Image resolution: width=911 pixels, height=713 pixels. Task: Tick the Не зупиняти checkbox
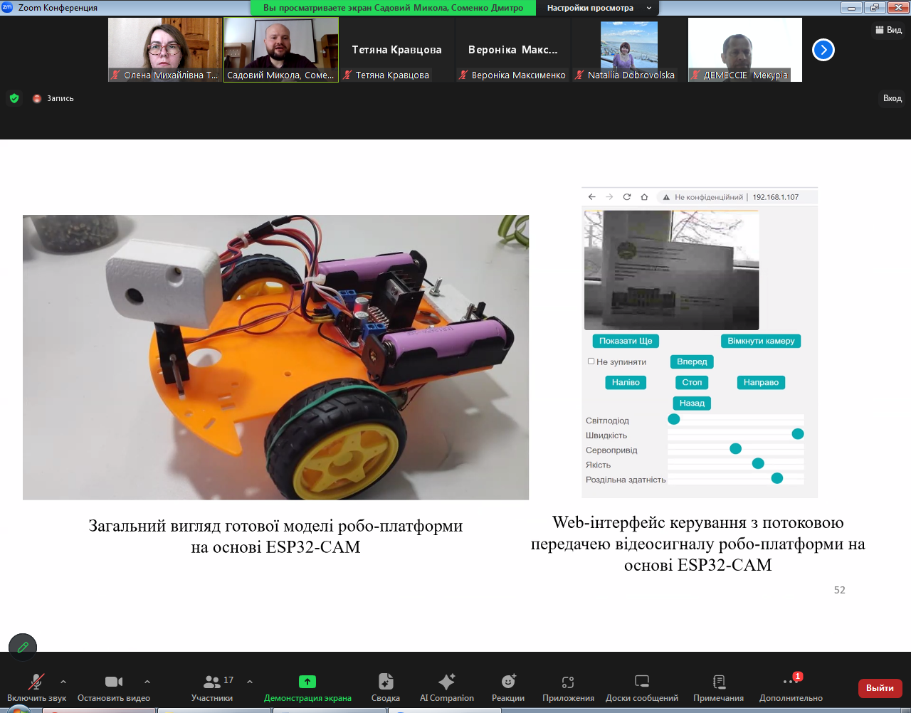pyautogui.click(x=591, y=361)
